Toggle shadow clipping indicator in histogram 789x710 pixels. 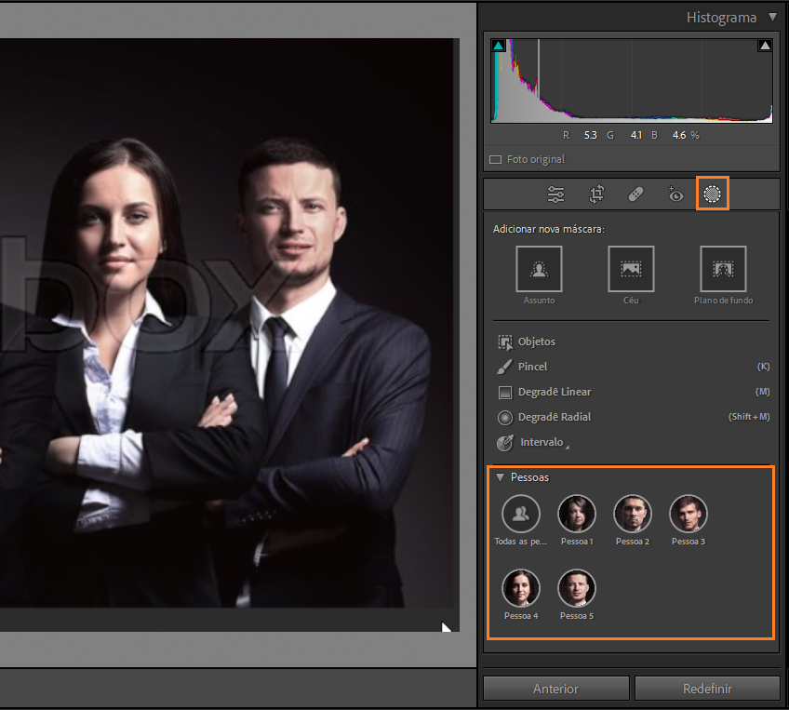[x=498, y=46]
